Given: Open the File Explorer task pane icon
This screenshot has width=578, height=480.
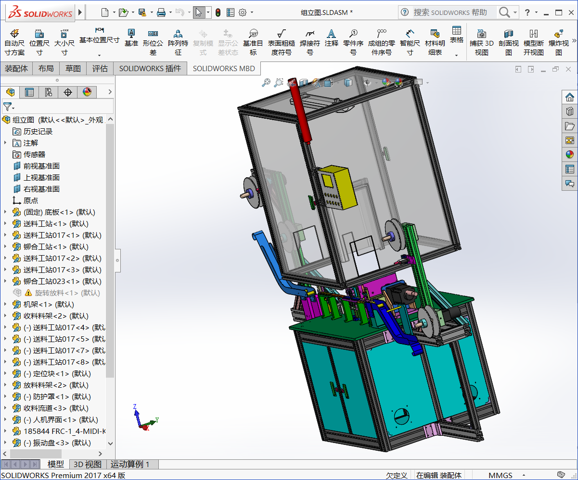Looking at the screenshot, I should click(x=570, y=126).
